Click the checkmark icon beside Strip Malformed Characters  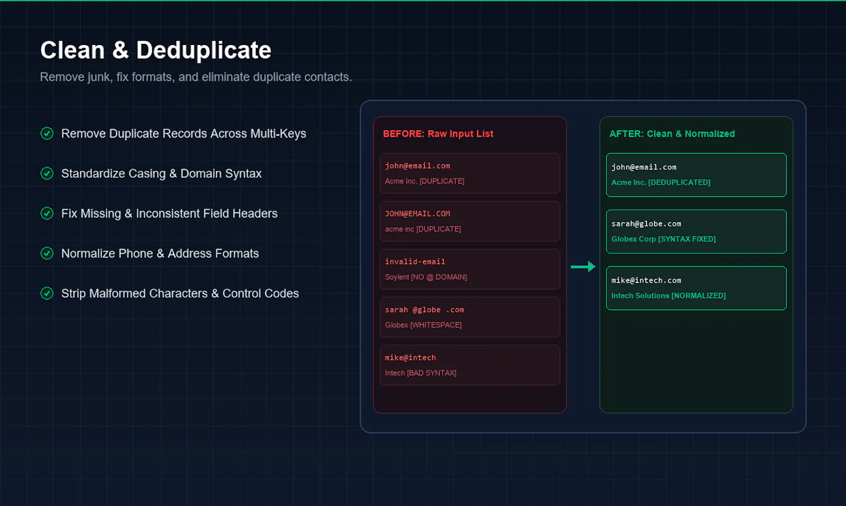tap(47, 293)
